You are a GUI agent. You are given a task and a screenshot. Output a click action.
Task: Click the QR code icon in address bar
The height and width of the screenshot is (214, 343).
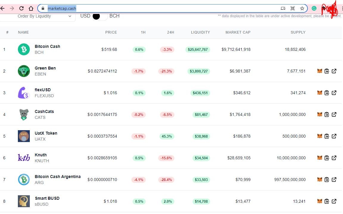(x=292, y=8)
